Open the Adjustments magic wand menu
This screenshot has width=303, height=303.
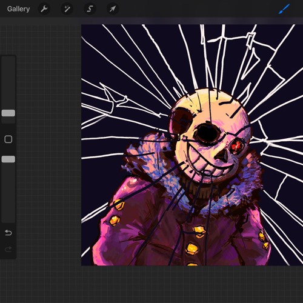tap(67, 9)
